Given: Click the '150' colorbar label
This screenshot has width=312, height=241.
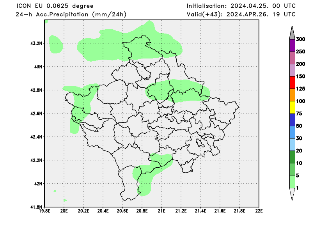Looking at the screenshot, I should click(x=300, y=76).
